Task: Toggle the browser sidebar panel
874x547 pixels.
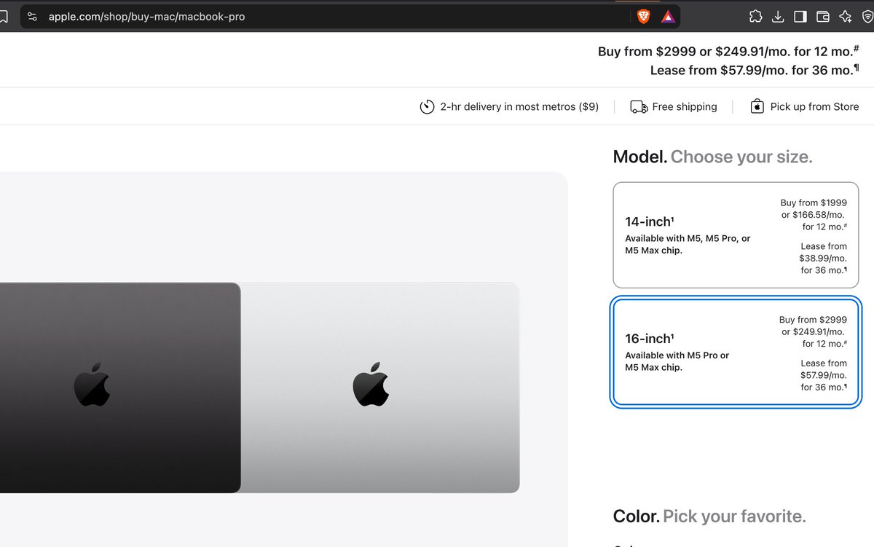Action: pos(800,16)
